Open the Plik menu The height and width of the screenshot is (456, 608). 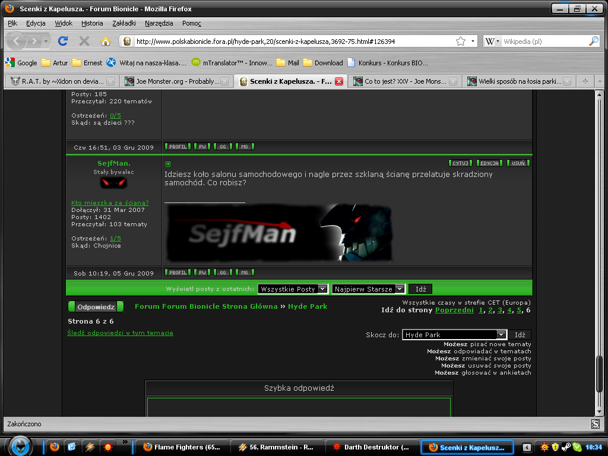[x=12, y=23]
